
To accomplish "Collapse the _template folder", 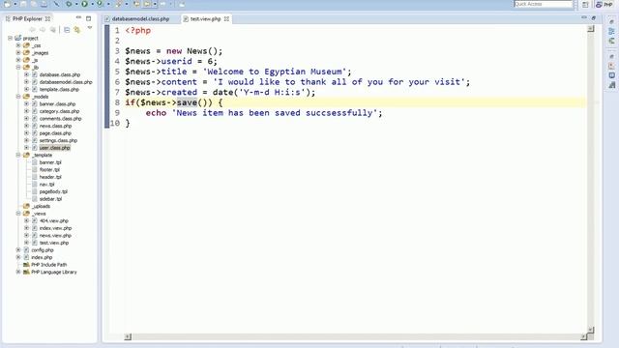I will click(x=18, y=155).
